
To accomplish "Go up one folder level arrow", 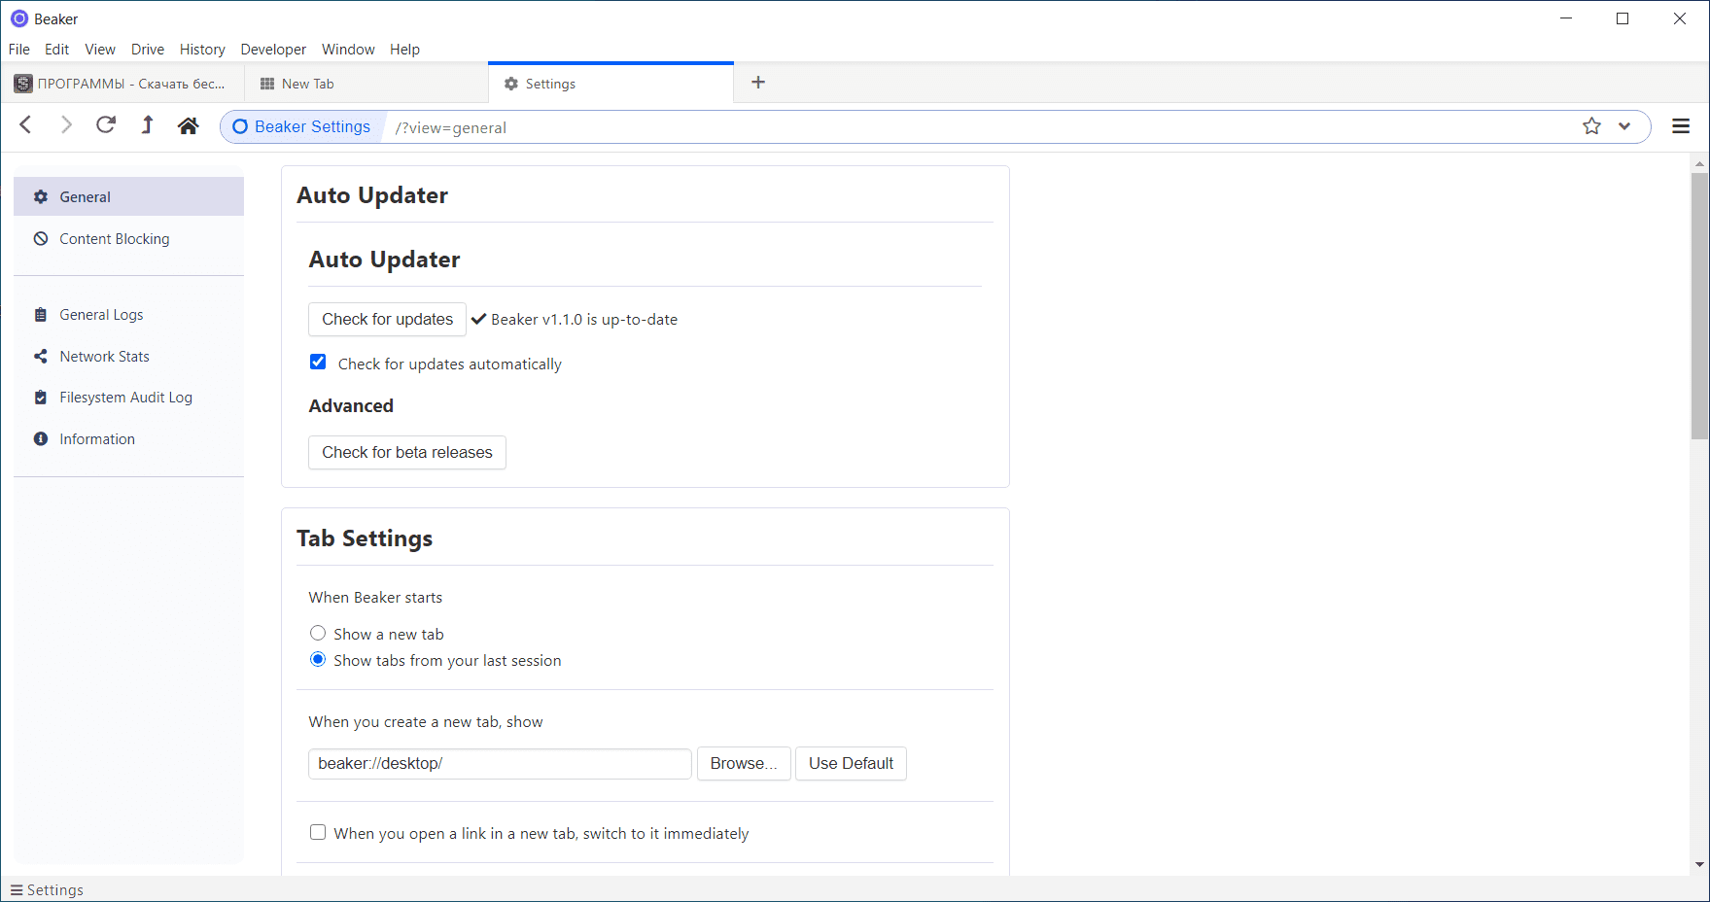I will tap(147, 125).
